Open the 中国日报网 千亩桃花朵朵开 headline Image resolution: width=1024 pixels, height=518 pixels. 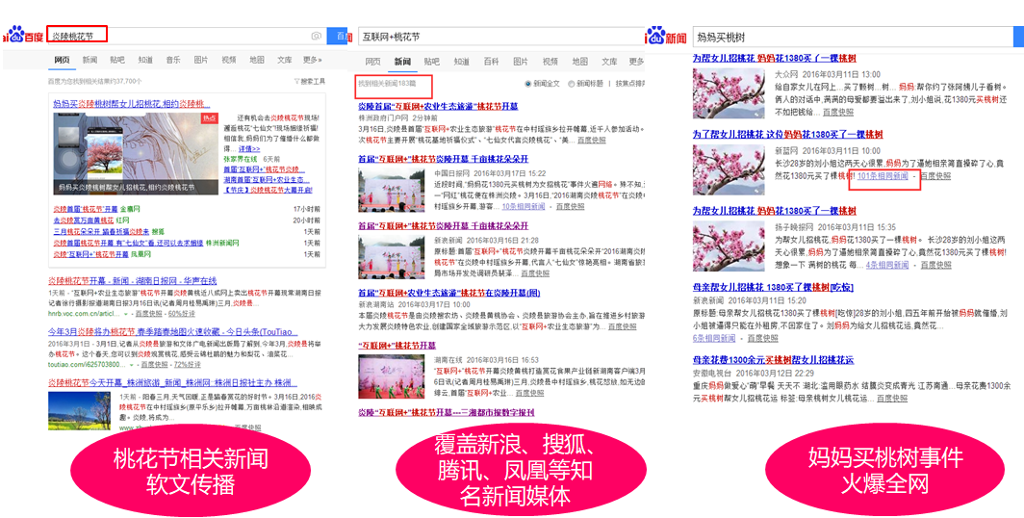(443, 159)
